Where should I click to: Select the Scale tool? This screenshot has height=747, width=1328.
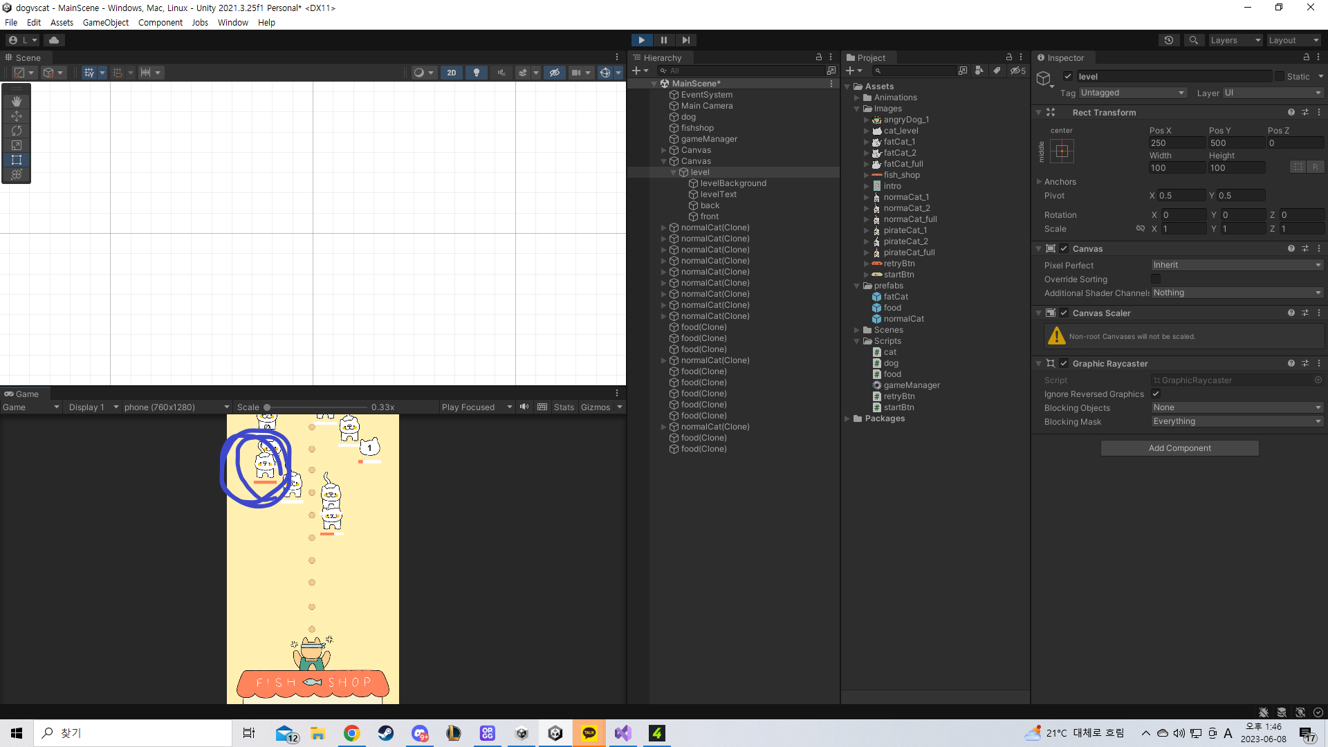[x=17, y=145]
